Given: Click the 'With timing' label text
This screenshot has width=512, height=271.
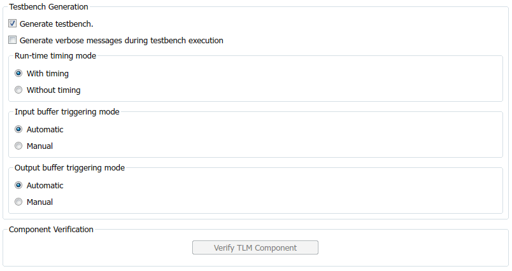Looking at the screenshot, I should click(x=48, y=74).
